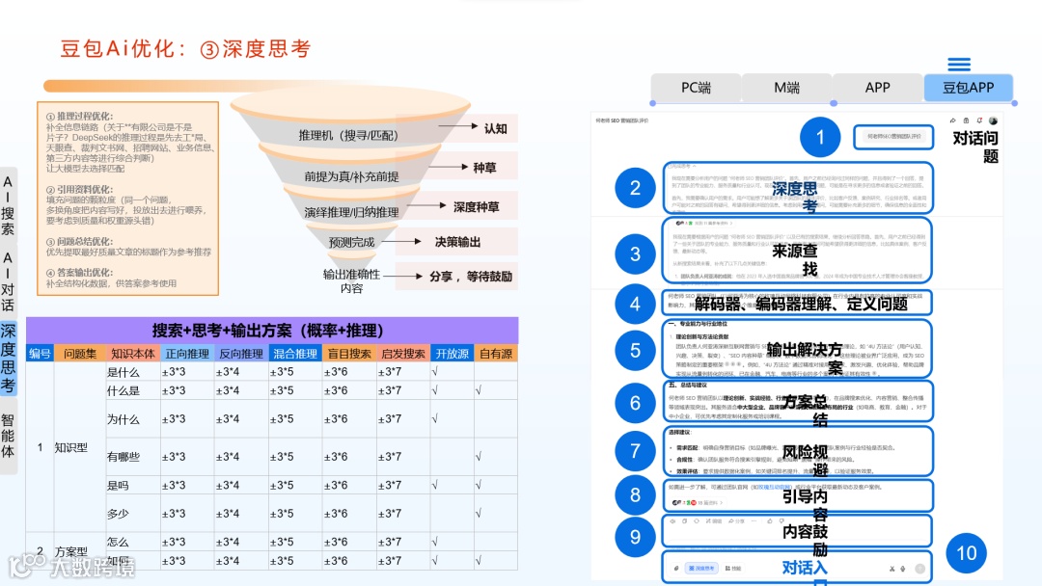
Task: Switch to the PC端 tab
Action: 696,88
